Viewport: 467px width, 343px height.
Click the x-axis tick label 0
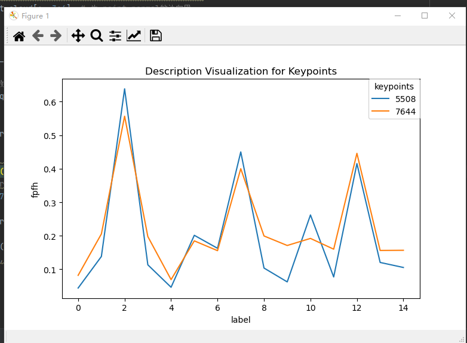pos(78,308)
